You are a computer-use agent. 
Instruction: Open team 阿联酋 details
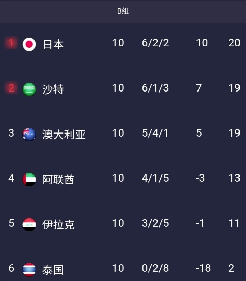coord(58,180)
